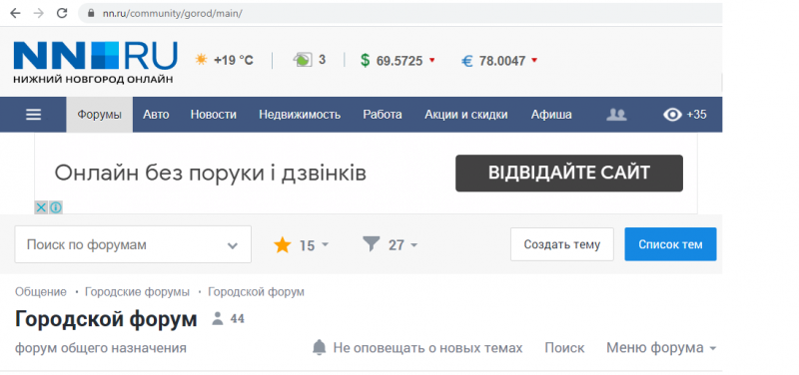
Task: Expand the favorites star dropdown
Action: 302,245
